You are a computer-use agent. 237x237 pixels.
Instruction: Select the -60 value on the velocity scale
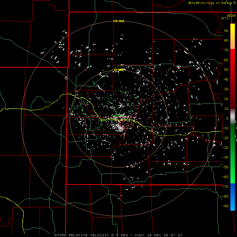coord(225,177)
